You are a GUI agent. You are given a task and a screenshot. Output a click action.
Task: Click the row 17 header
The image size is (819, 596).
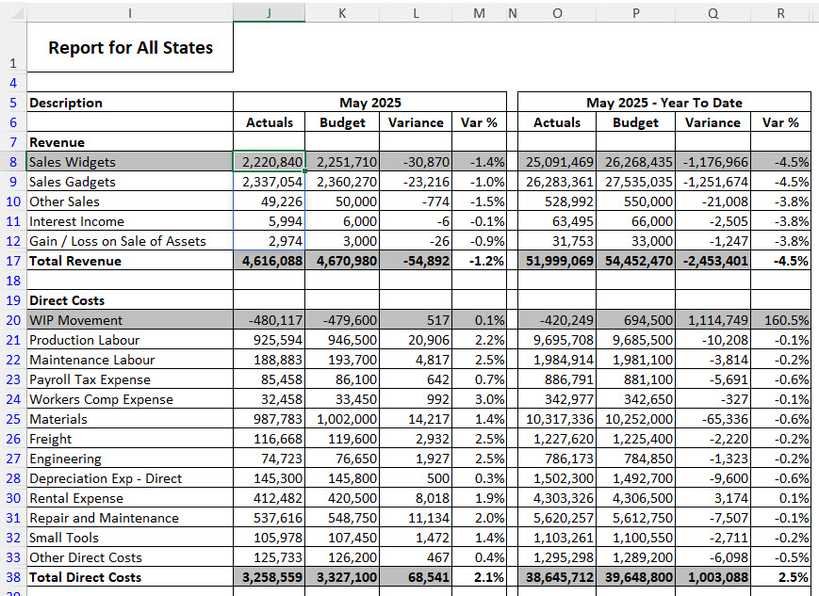(x=13, y=261)
